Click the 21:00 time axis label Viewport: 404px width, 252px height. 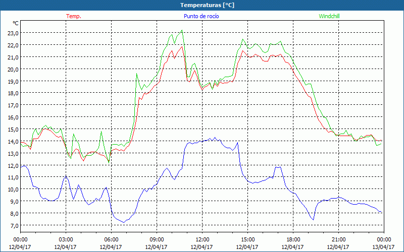[x=338, y=239]
